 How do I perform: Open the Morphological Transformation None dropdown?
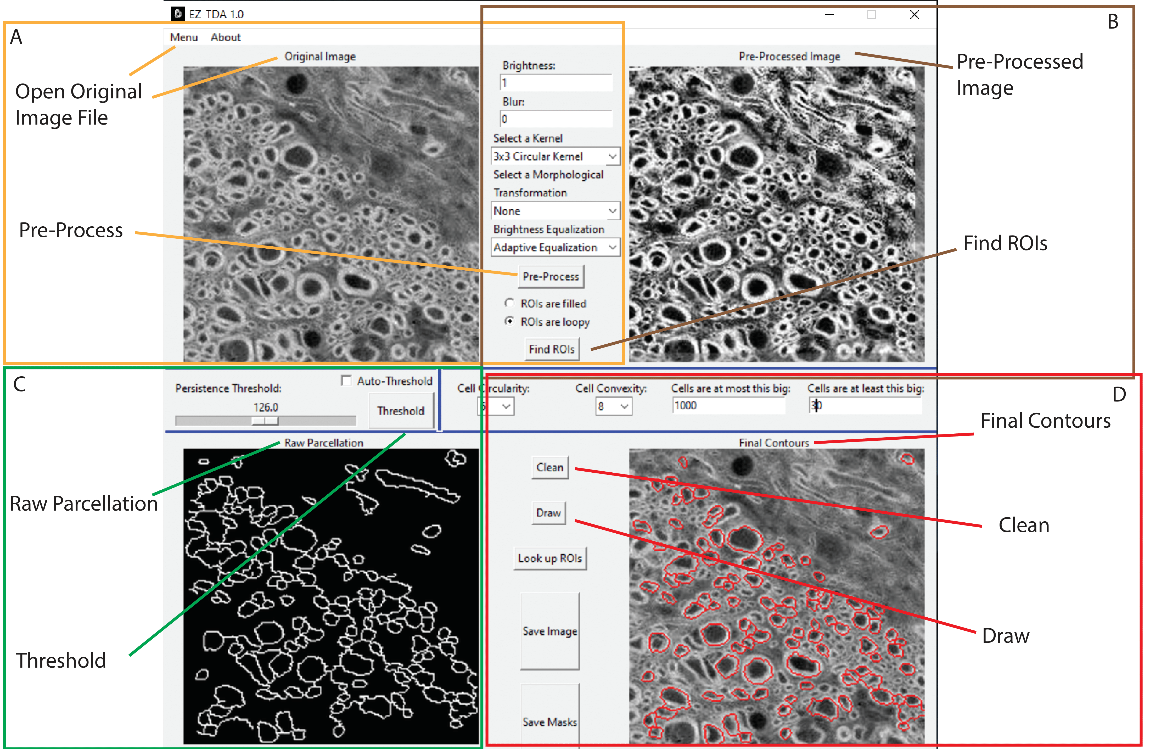coord(555,211)
